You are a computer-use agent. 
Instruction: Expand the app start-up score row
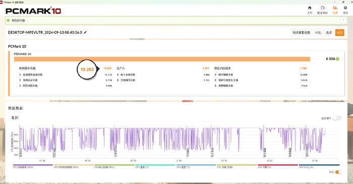pos(20,75)
